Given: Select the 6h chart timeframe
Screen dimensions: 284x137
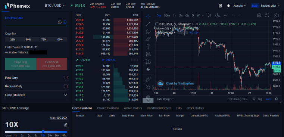Looking at the screenshot, I should click(x=187, y=16).
